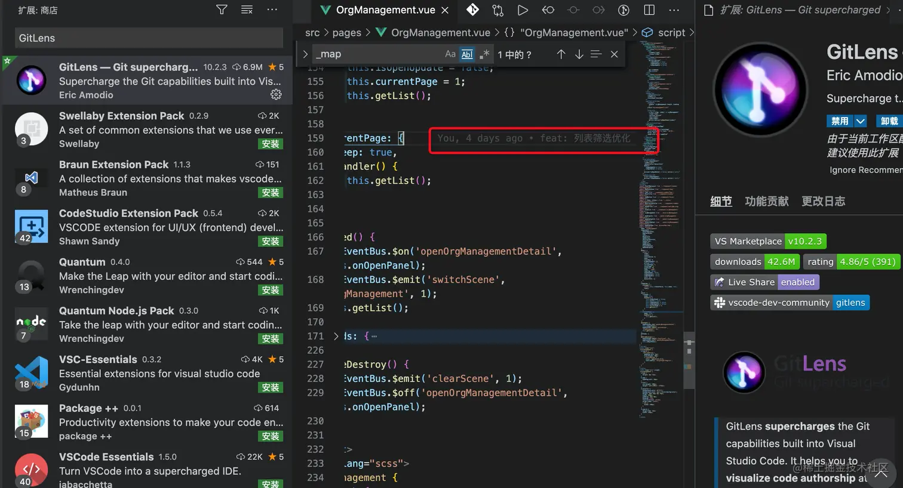Clear extension search results with list icon
This screenshot has height=488, width=903.
pos(247,10)
